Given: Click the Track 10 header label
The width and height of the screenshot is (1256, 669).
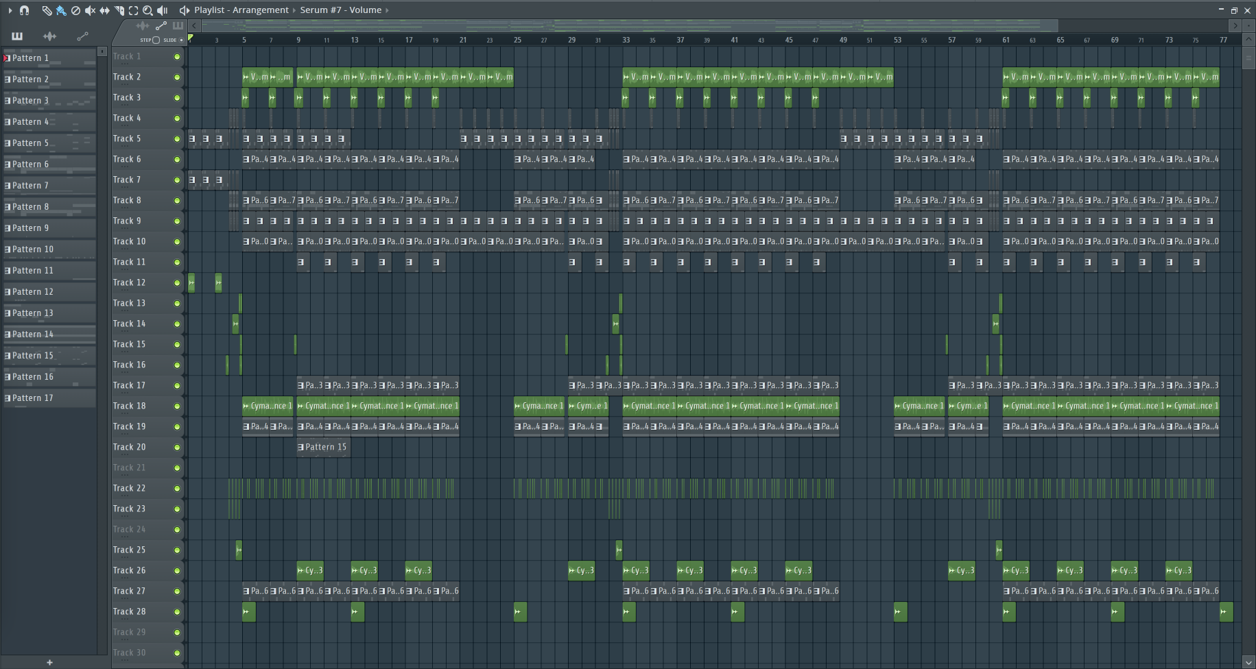Looking at the screenshot, I should pyautogui.click(x=129, y=242).
